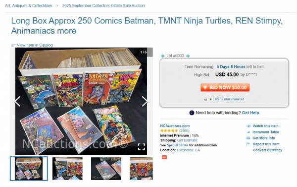Open Art, Antiques & Collectibles breadcrumb
297x187 pixels.
(29, 5)
